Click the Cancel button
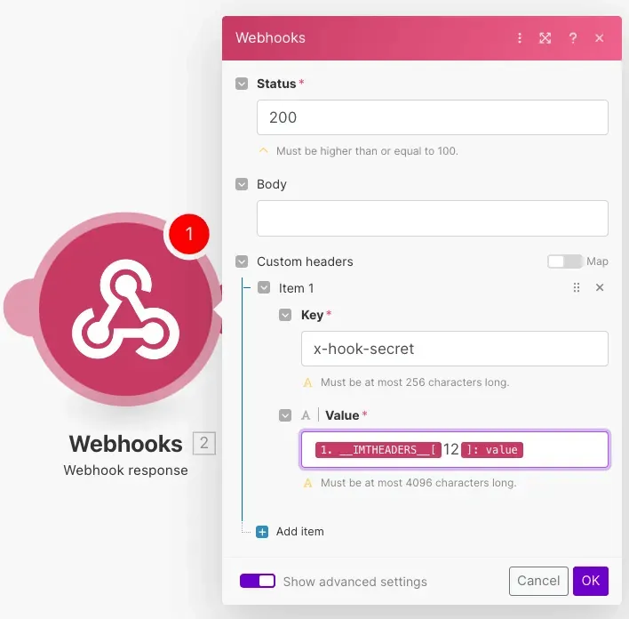Viewport: 629px width, 619px height. click(x=538, y=581)
